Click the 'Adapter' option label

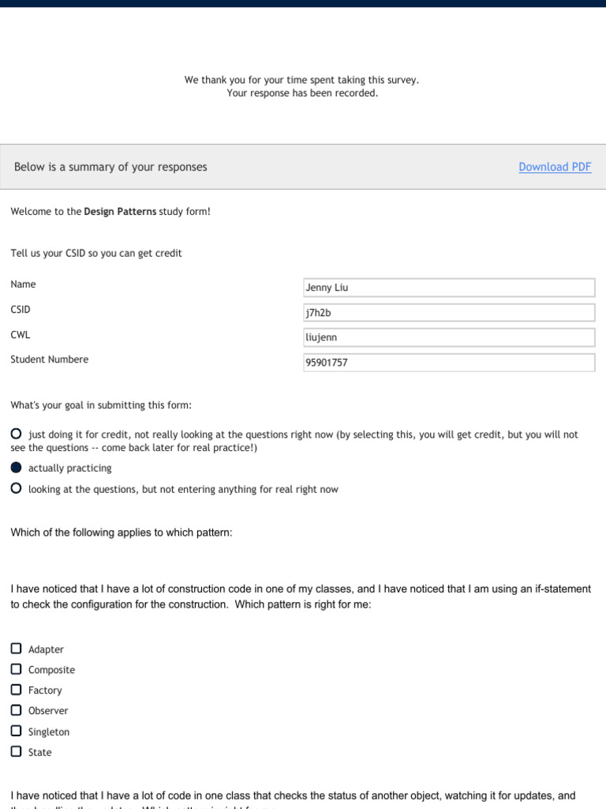(46, 649)
